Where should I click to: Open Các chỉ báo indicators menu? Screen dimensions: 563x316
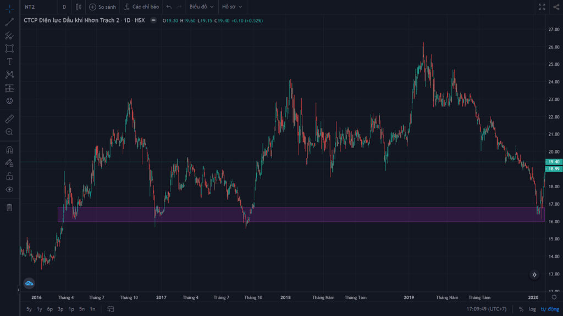[141, 7]
